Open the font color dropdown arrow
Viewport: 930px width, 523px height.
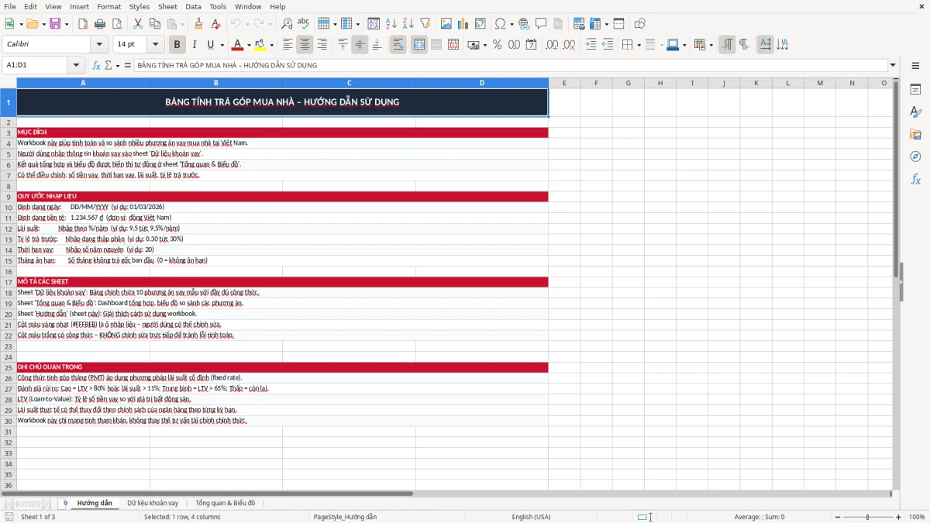(x=249, y=45)
